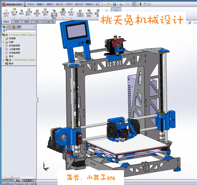This screenshot has height=185, width=197.
Task: Click 插入零部件 insert components tool
Action: coord(14,12)
